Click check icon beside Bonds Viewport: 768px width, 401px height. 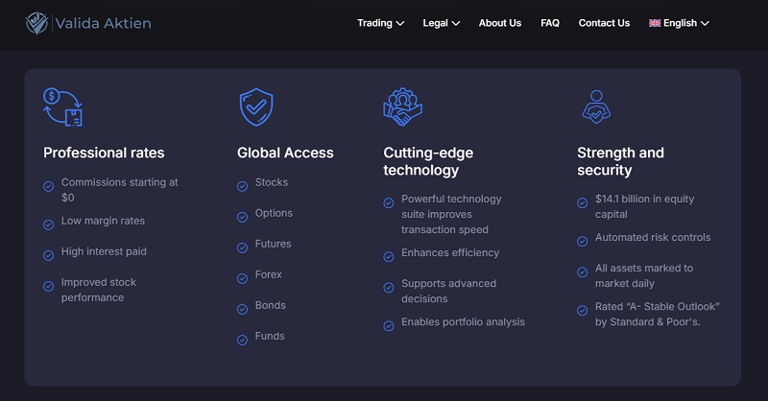click(x=243, y=310)
